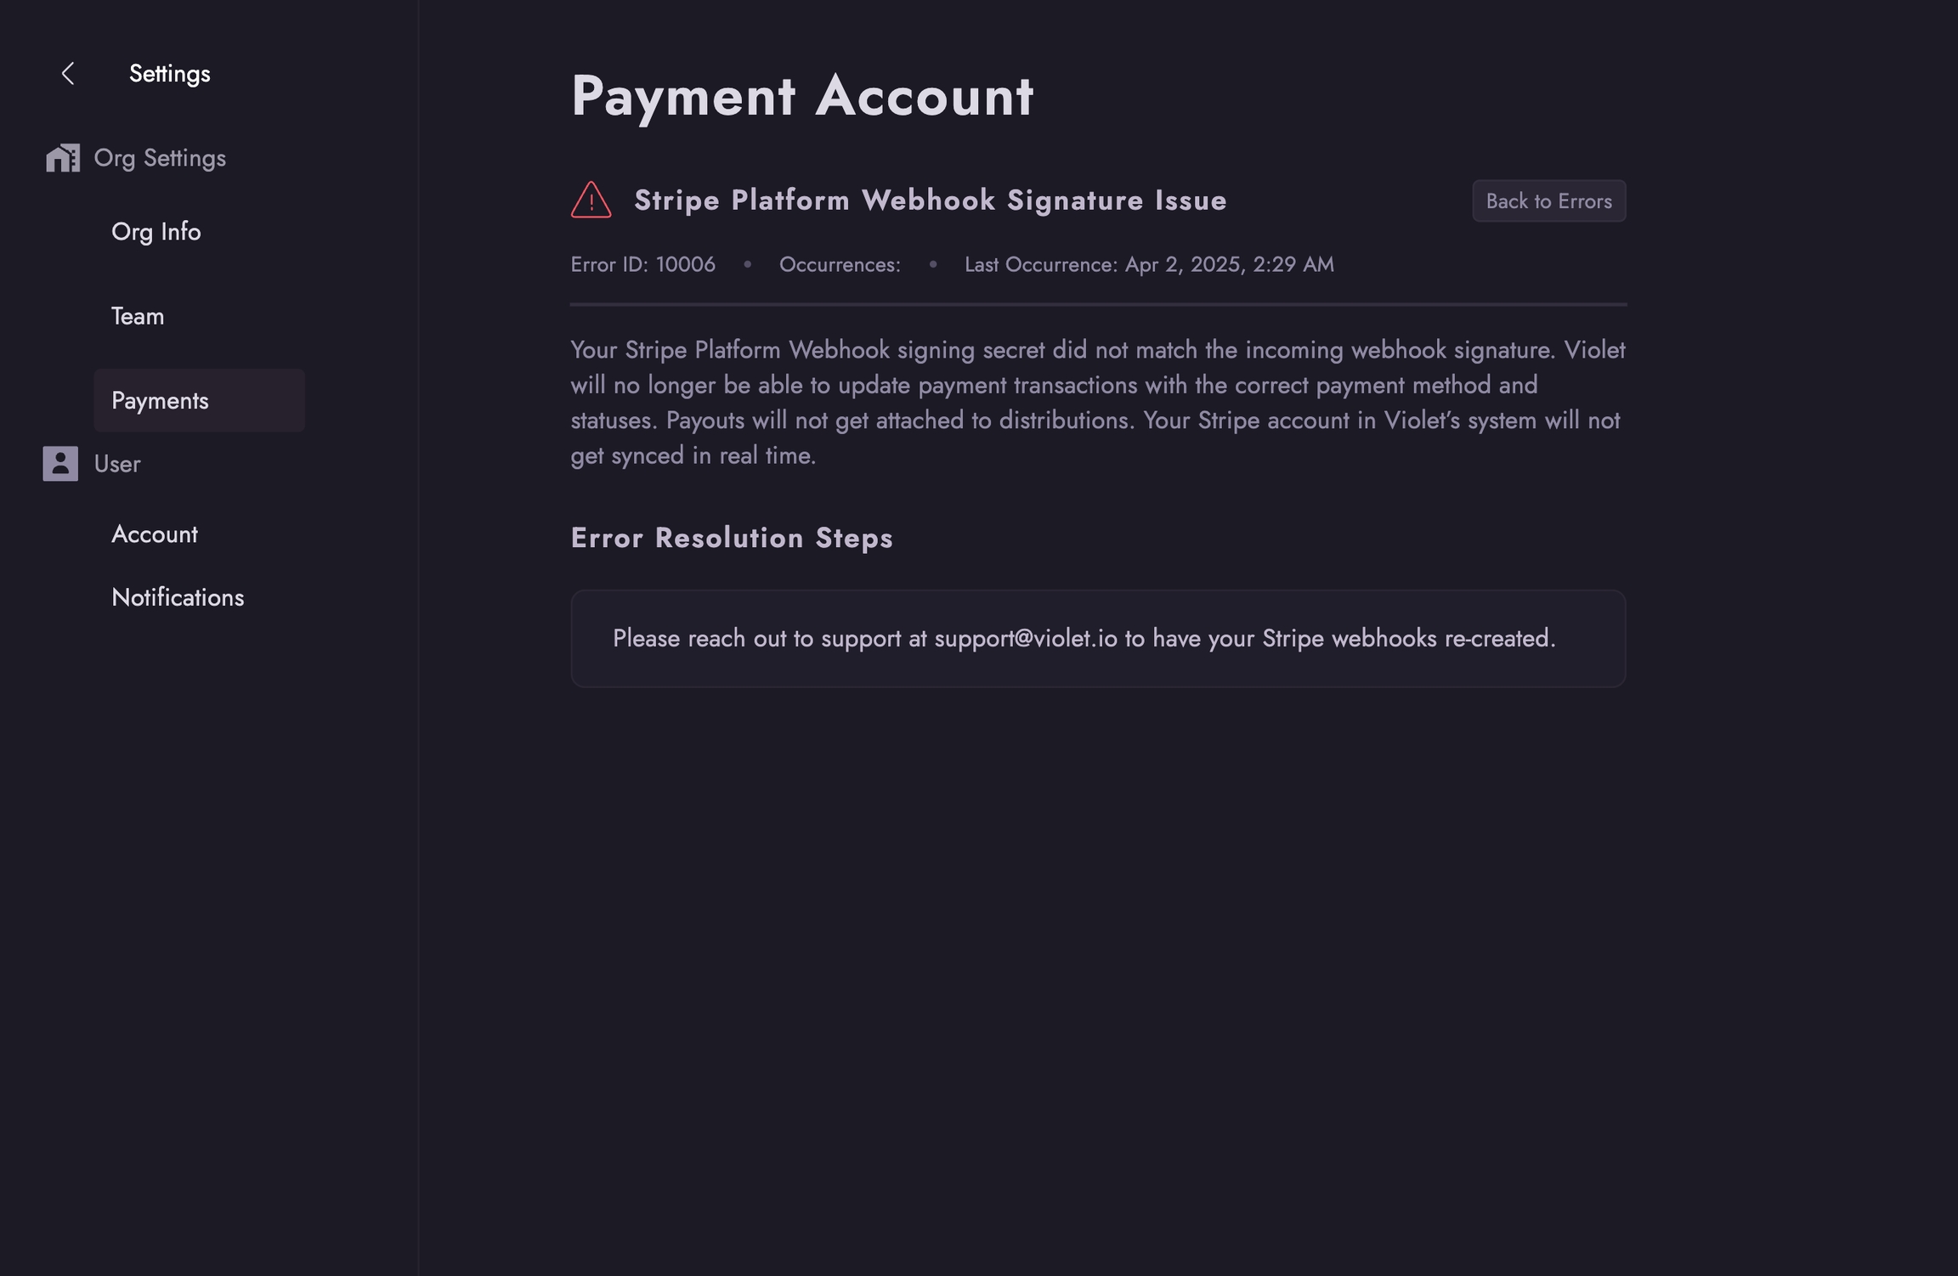Open the Account user settings
Viewport: 1958px width, 1276px height.
[x=155, y=534]
